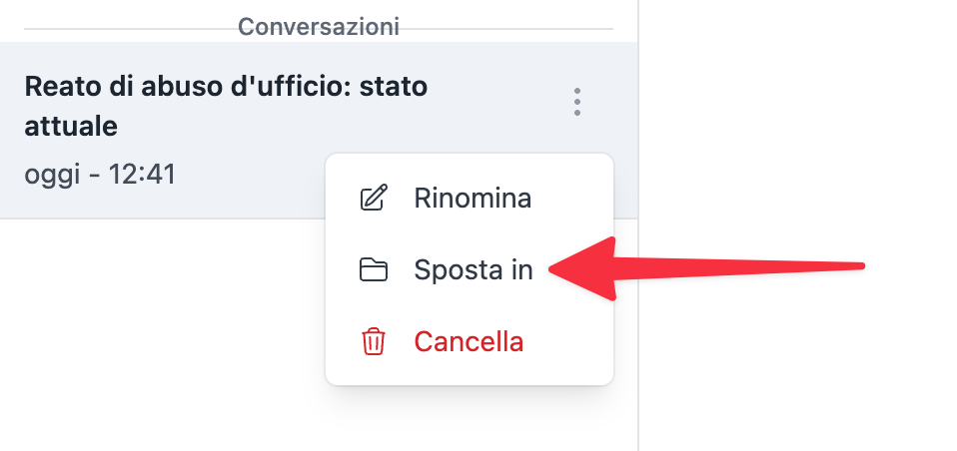The width and height of the screenshot is (957, 451).
Task: Click the highlighted row right of the timestamp
Action: [x=250, y=176]
